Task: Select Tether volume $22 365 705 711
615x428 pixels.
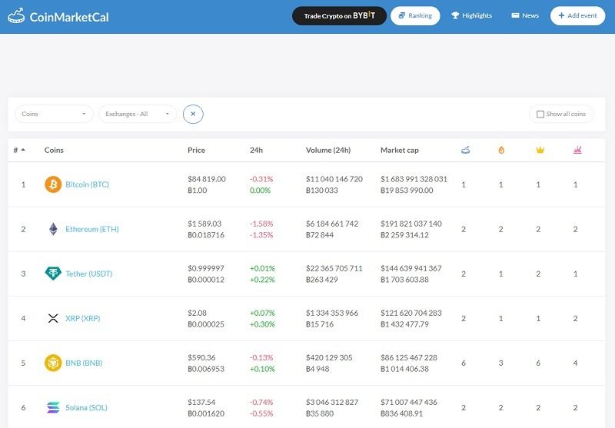Action: tap(334, 268)
